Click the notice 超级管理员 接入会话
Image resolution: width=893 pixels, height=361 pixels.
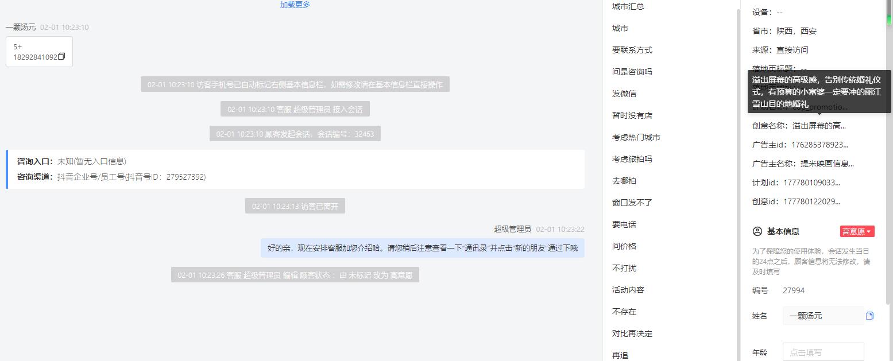coord(295,109)
